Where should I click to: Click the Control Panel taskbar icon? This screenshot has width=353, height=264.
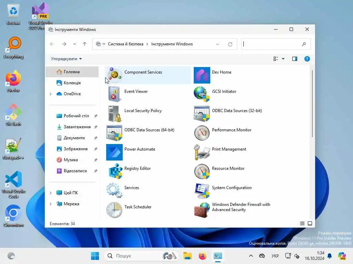pos(218,256)
